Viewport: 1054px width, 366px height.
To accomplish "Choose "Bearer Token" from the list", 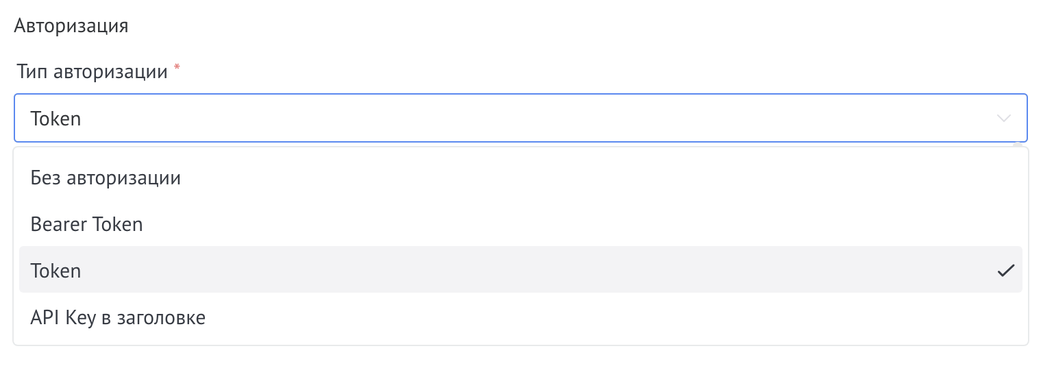I will (86, 224).
